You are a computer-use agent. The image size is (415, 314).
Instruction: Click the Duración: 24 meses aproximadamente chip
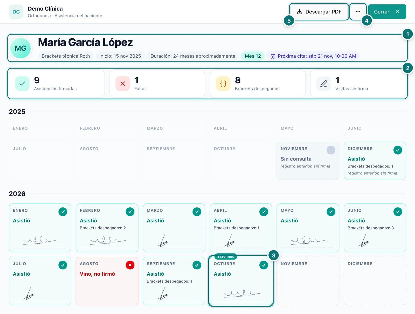tap(193, 56)
